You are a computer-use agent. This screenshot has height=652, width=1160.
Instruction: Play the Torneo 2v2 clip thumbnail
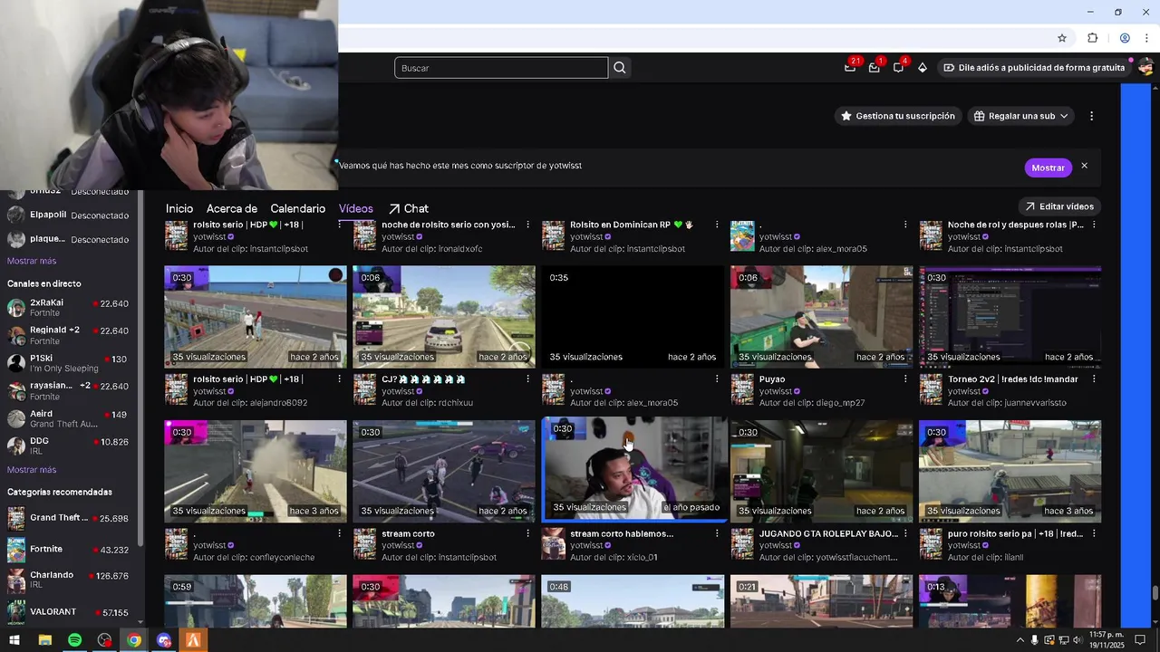[1010, 317]
